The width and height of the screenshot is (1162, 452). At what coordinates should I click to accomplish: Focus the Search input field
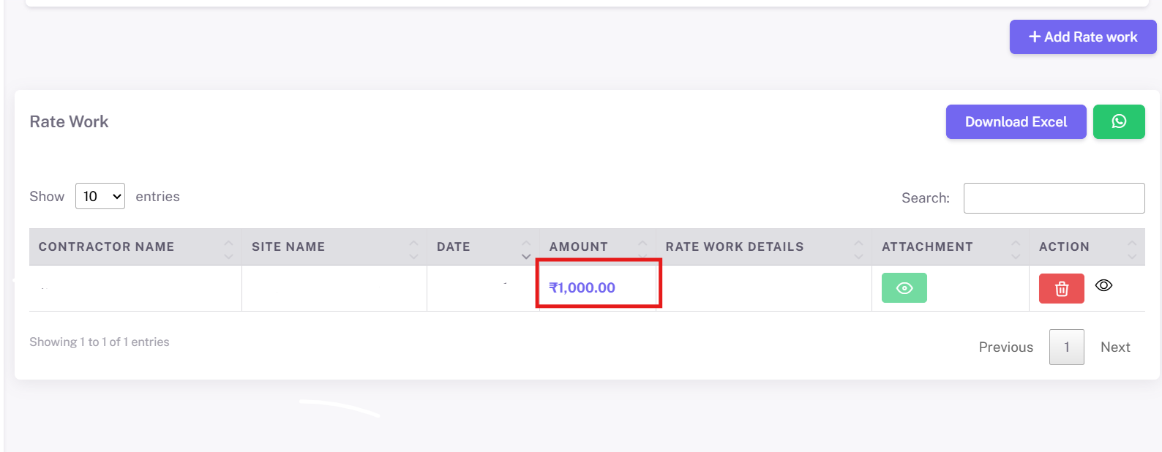click(1054, 198)
